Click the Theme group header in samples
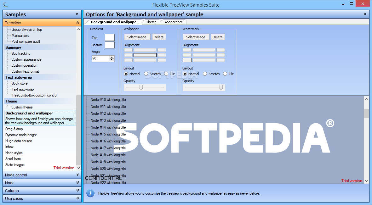The image size is (372, 205). (x=40, y=101)
